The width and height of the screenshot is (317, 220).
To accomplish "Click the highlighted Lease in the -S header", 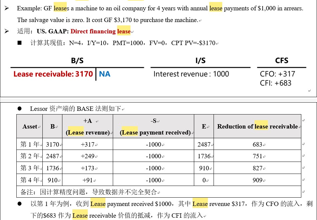I will 130,133.
